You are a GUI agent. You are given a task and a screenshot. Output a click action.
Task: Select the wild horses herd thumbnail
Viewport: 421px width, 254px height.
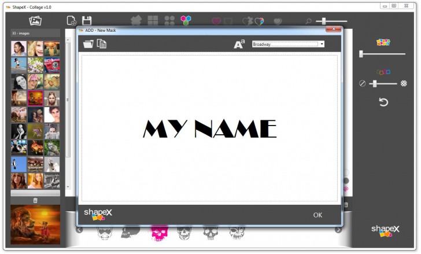[x=35, y=164]
